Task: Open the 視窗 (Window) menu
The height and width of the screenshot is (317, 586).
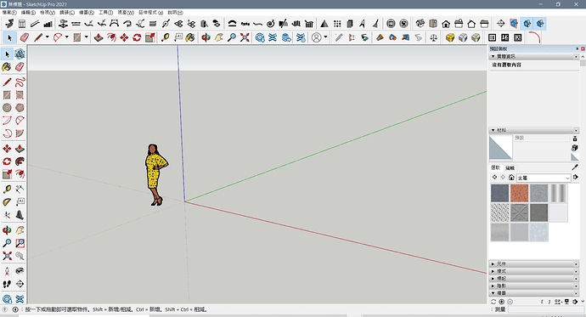Action: [126, 13]
